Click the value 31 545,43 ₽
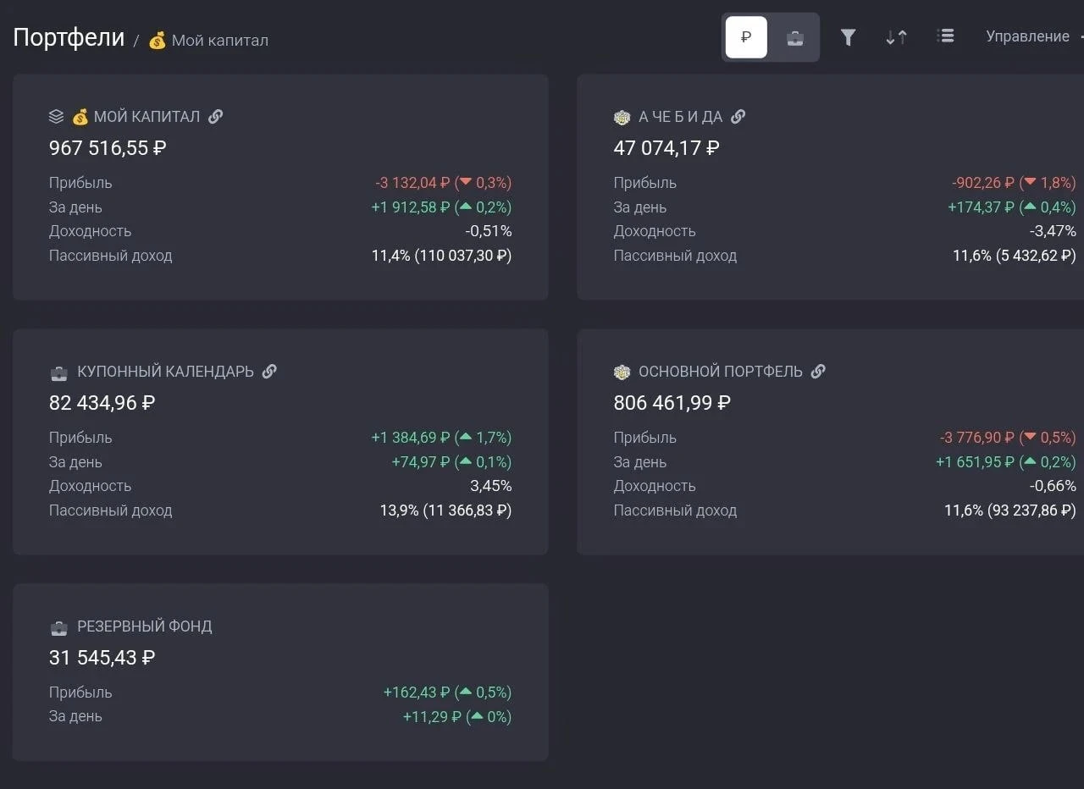Viewport: 1084px width, 789px height. point(102,658)
